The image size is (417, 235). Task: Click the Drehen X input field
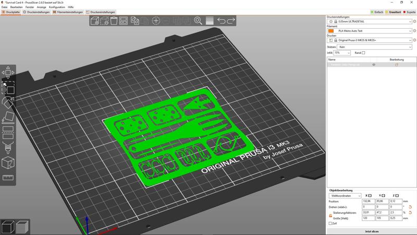[369, 207]
